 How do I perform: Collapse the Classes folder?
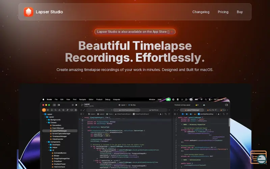(x=47, y=122)
